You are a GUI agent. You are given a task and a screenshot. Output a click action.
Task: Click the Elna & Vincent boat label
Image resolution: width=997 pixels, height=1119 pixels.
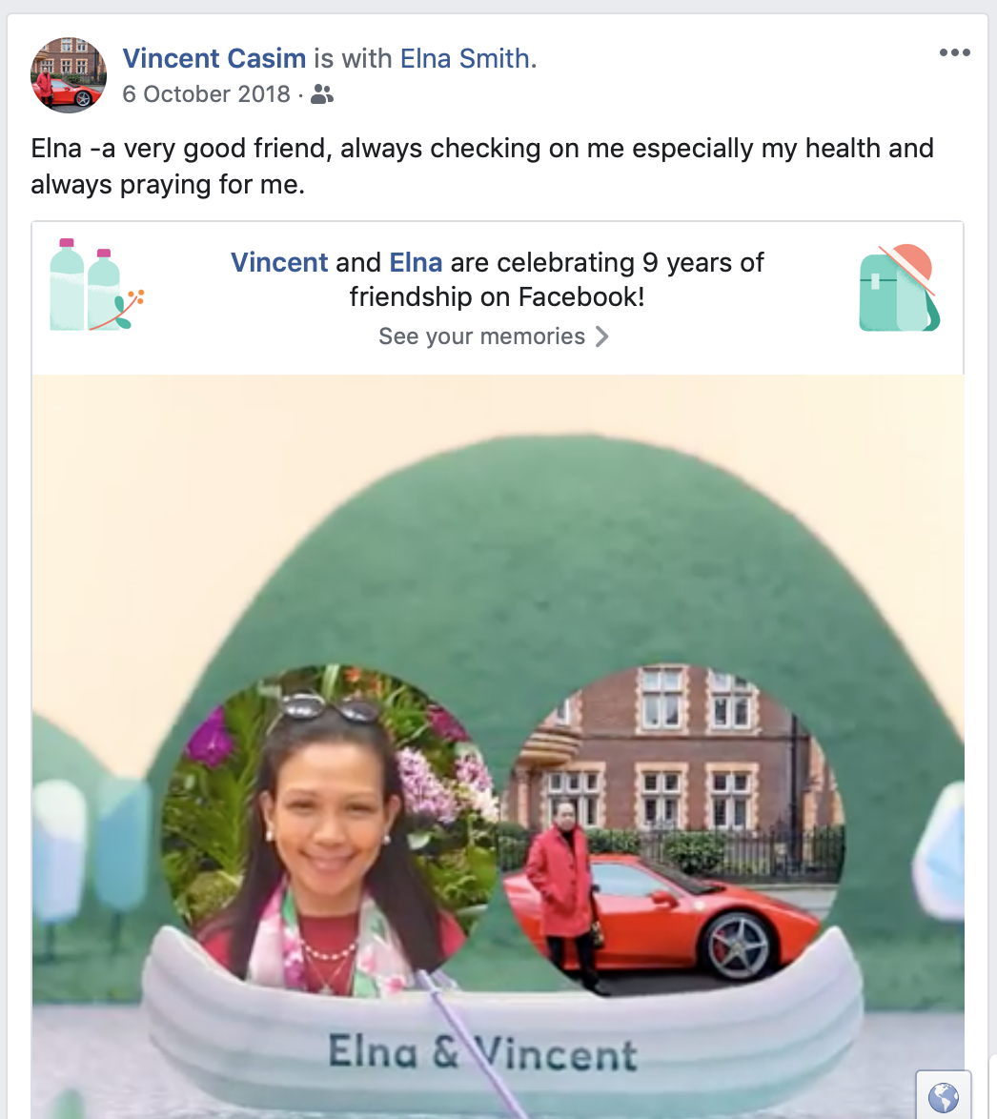(x=482, y=1052)
